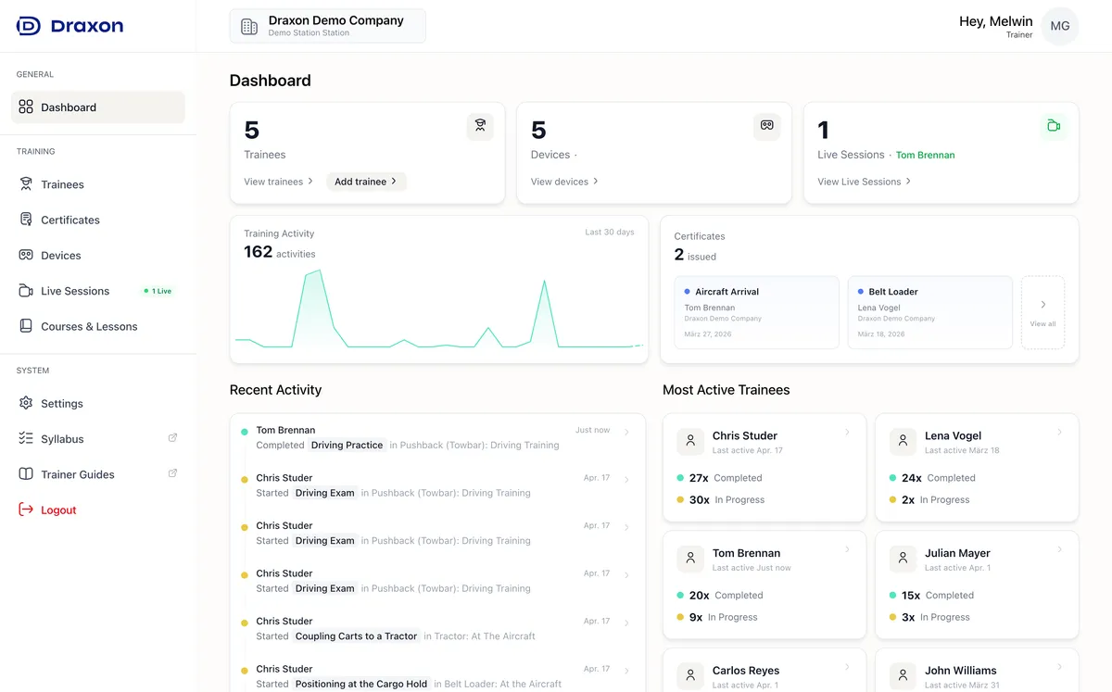Open Lena Vogel trainee card chevron
This screenshot has width=1112, height=692.
(1060, 433)
